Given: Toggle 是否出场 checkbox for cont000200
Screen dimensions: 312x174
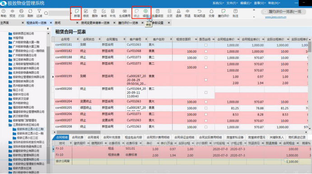Looking at the screenshot, I should (206, 92).
